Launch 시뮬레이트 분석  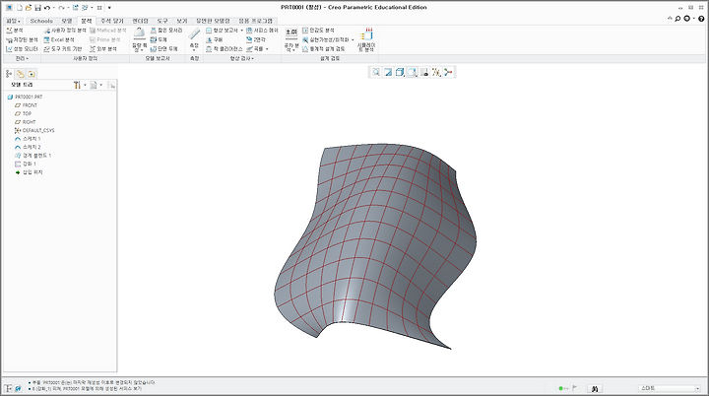[366, 39]
